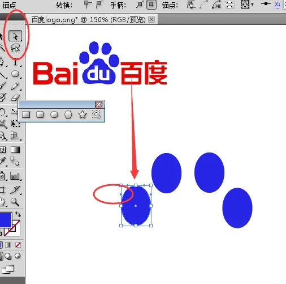Click the horizontal align center icon

(x=266, y=4)
